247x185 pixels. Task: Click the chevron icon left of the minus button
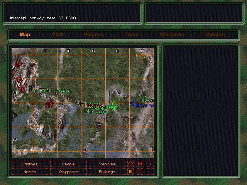[140, 172]
